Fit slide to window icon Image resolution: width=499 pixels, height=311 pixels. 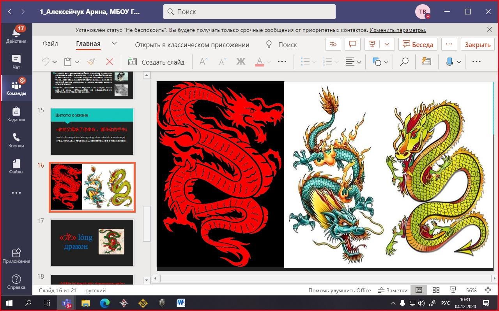(488, 290)
